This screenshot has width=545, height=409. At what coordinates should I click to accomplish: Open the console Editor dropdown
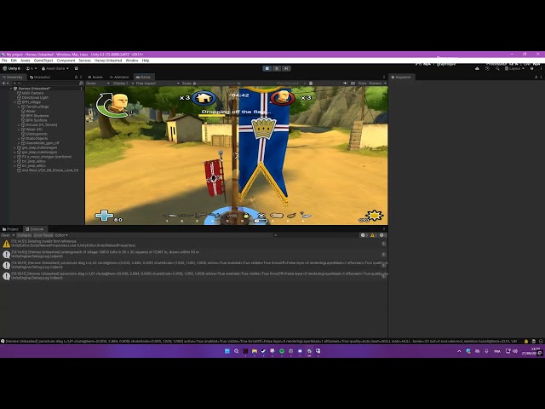(x=61, y=235)
